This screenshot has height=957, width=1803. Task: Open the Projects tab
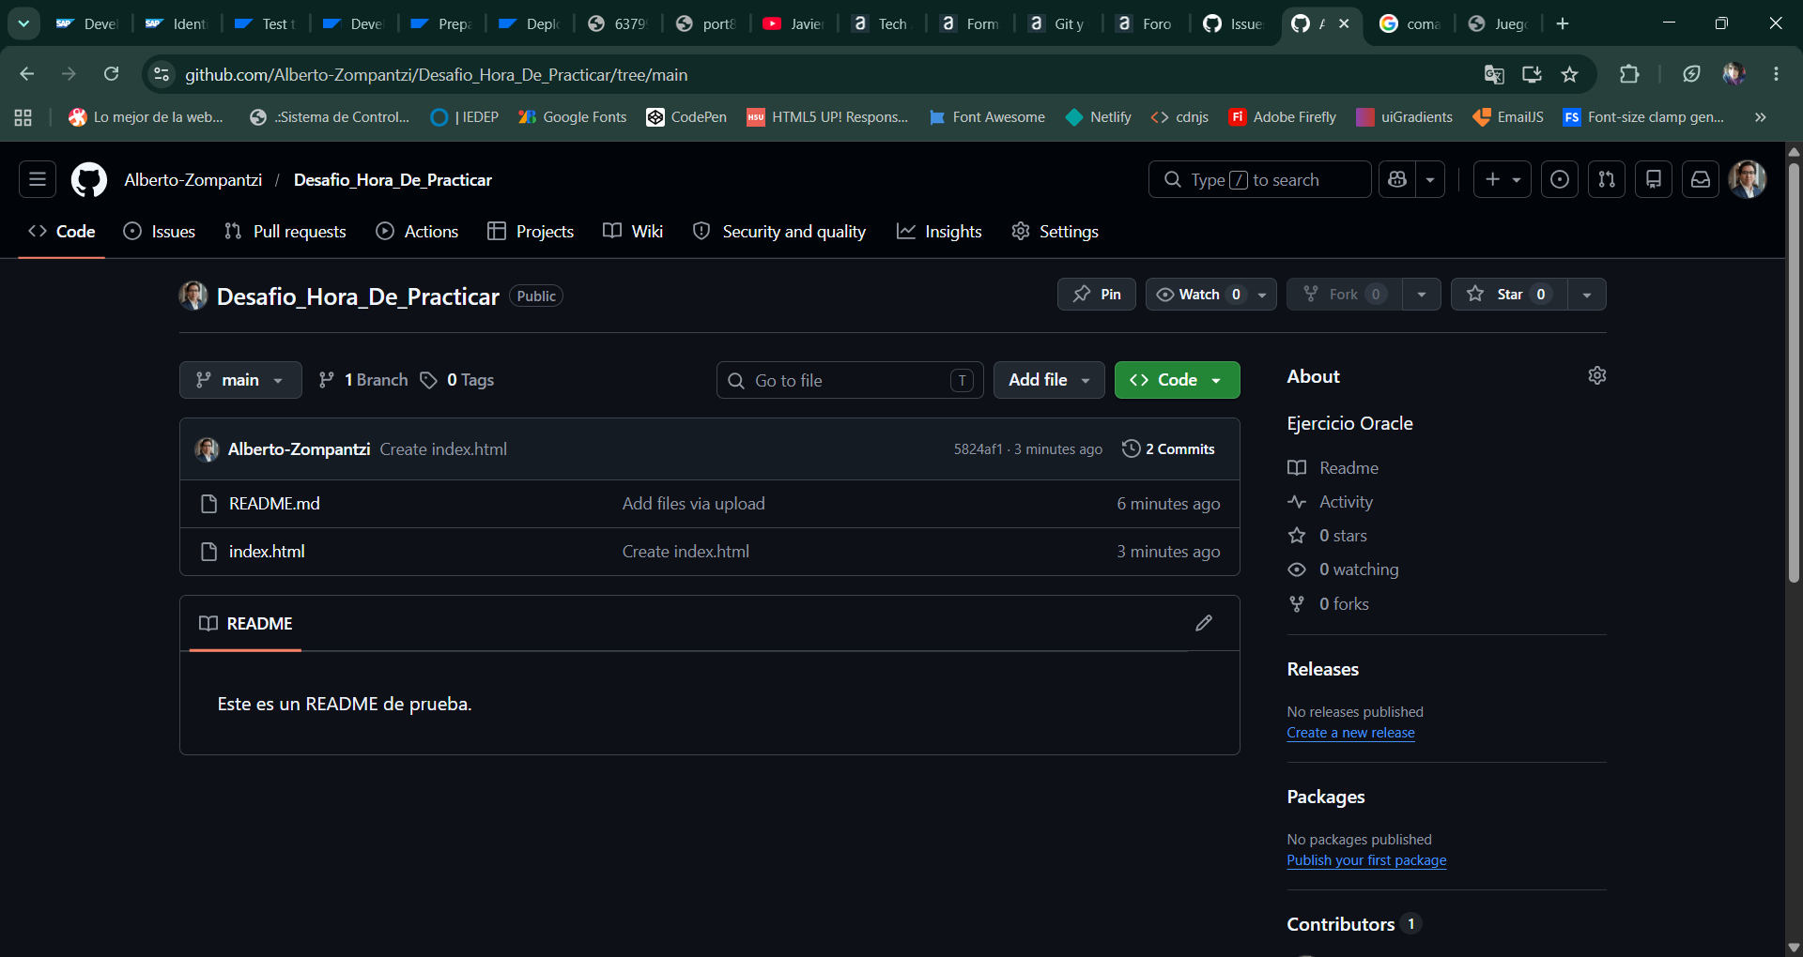(x=531, y=231)
